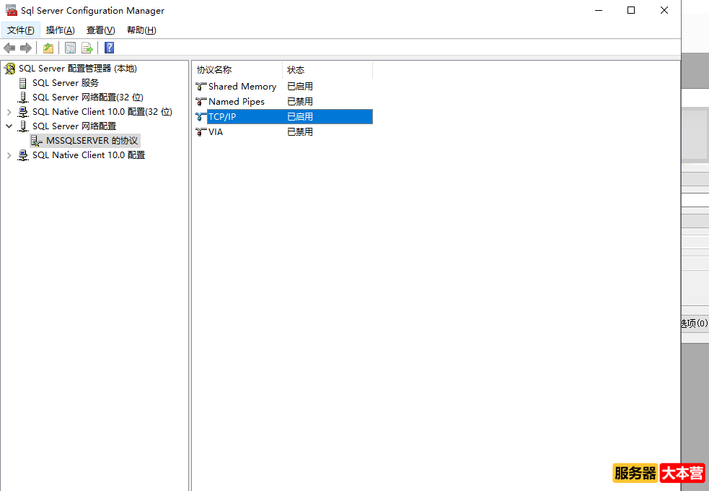Click the Named Pipes protocol icon
The height and width of the screenshot is (491, 709).
pos(198,101)
